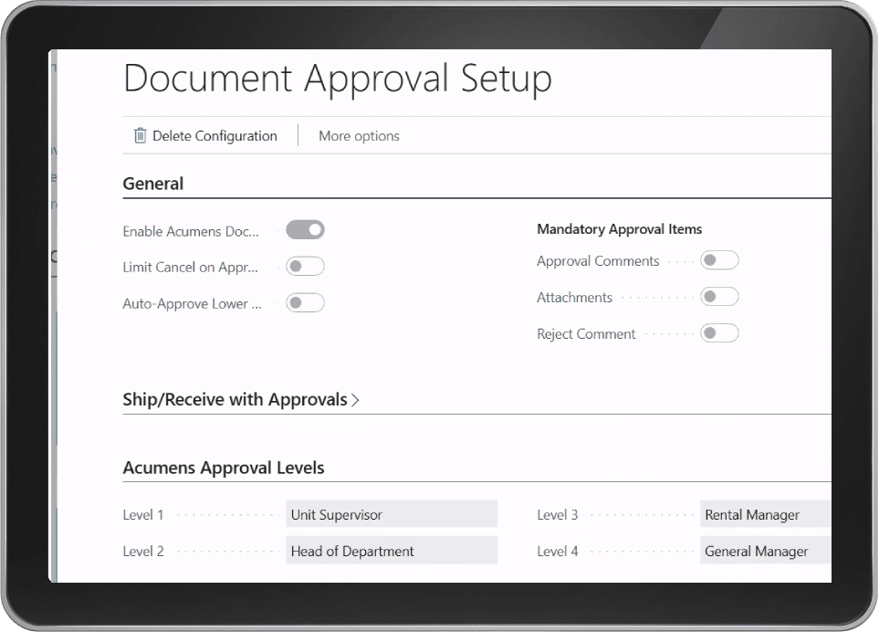Click the Auto-Approve Lower ... label
The width and height of the screenshot is (879, 632).
click(x=192, y=304)
